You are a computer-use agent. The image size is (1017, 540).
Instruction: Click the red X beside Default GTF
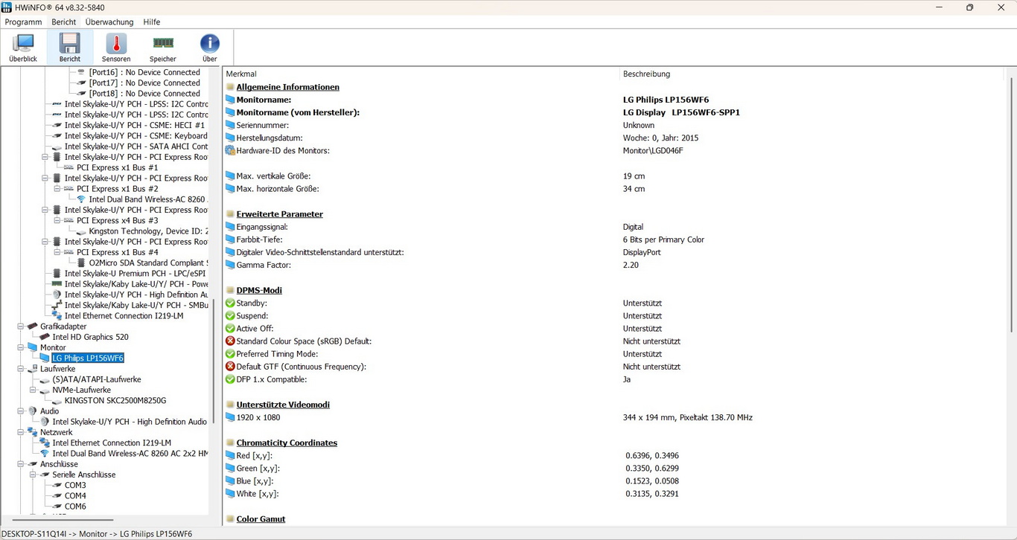(230, 367)
